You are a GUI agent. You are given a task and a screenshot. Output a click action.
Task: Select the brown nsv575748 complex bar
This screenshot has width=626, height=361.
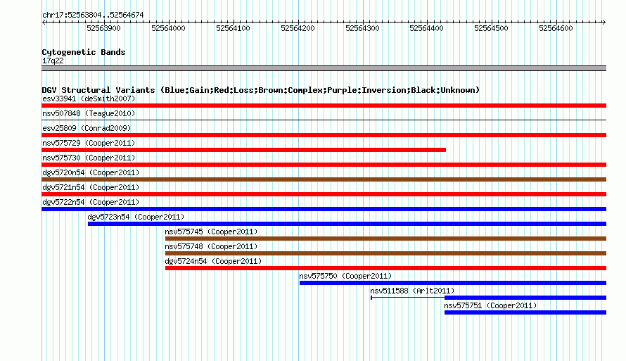[x=385, y=253]
